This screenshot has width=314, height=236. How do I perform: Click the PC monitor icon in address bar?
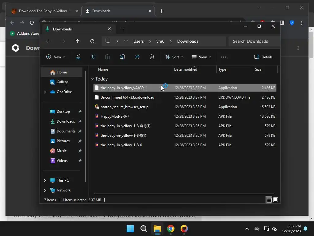click(108, 41)
